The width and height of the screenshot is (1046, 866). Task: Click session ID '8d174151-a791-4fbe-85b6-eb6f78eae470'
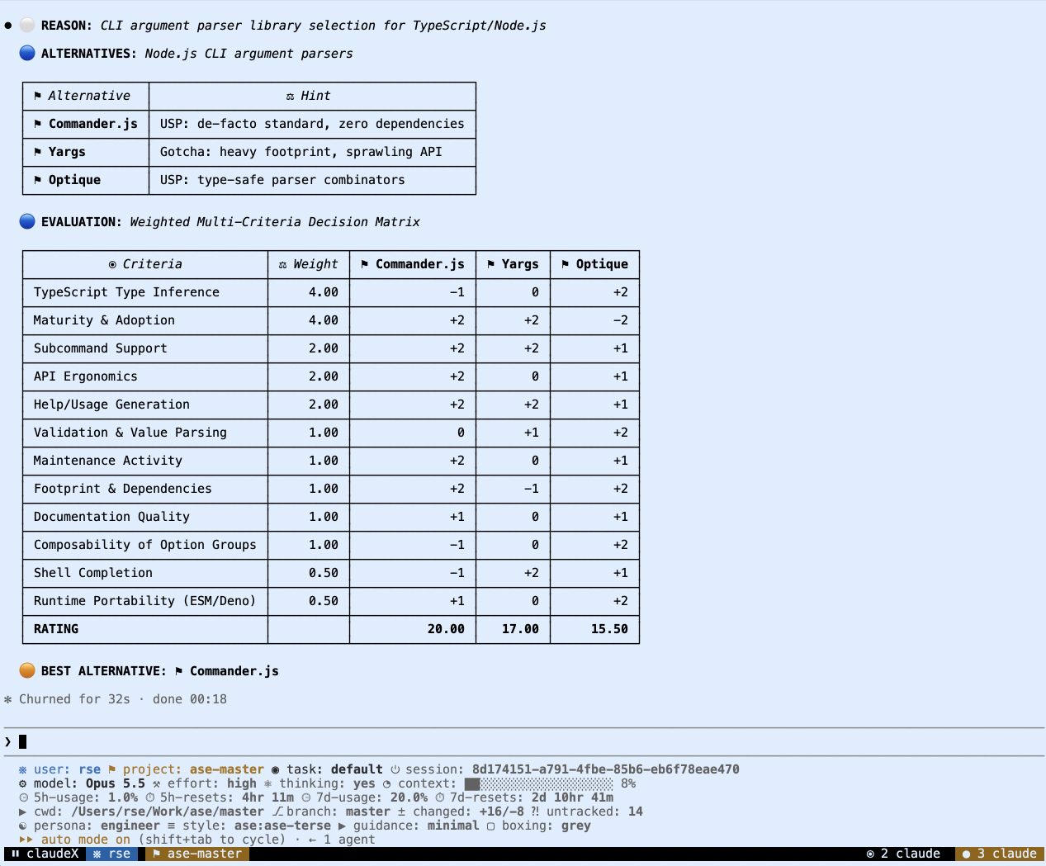(606, 769)
